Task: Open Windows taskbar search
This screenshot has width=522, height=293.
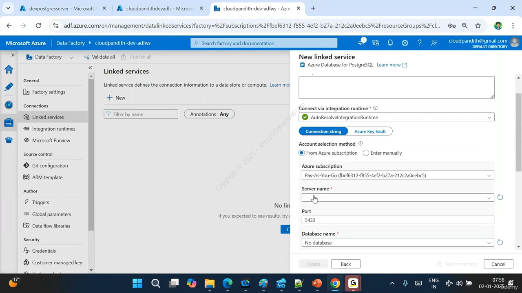Action: [x=156, y=283]
